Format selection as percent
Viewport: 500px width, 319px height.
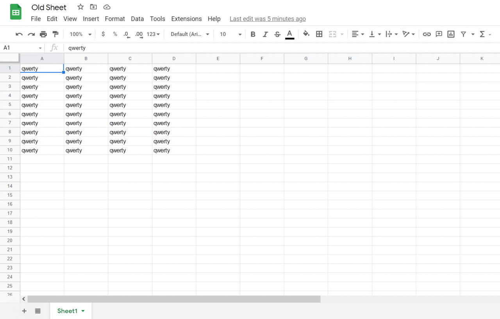[115, 34]
